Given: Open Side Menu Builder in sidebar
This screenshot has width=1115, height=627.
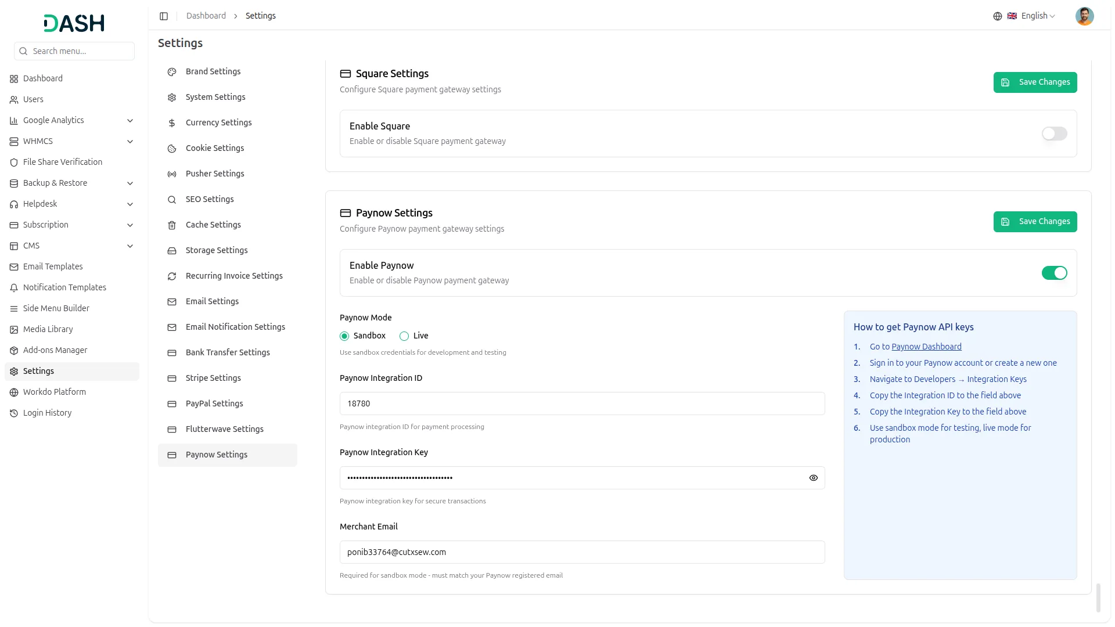Looking at the screenshot, I should pyautogui.click(x=72, y=308).
